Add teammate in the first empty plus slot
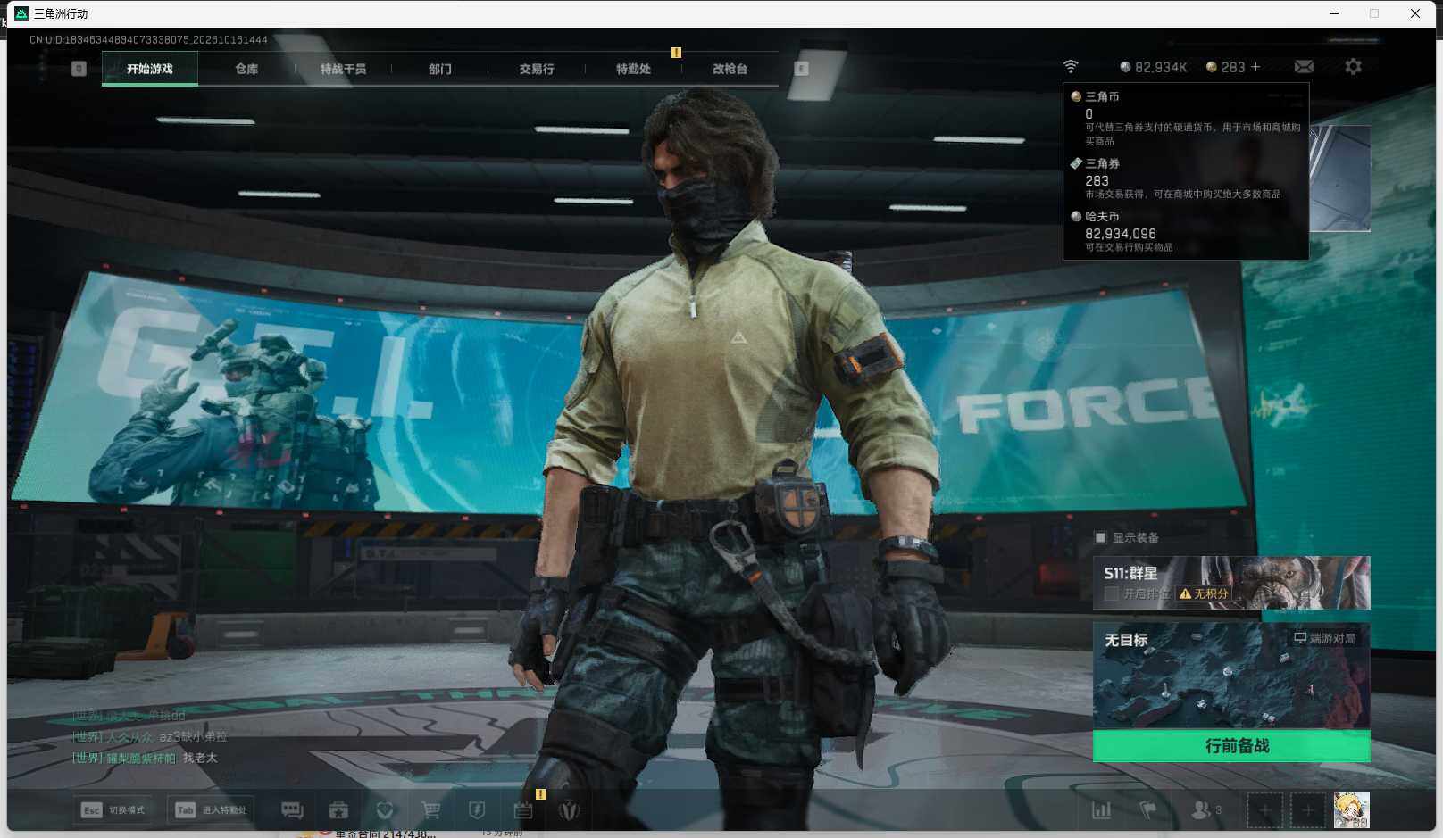Image resolution: width=1443 pixels, height=838 pixels. coord(1264,810)
